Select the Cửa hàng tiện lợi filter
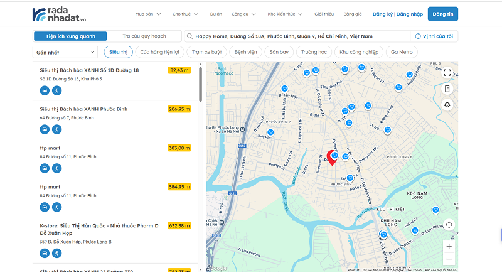Image resolution: width=502 pixels, height=280 pixels. 159,52
